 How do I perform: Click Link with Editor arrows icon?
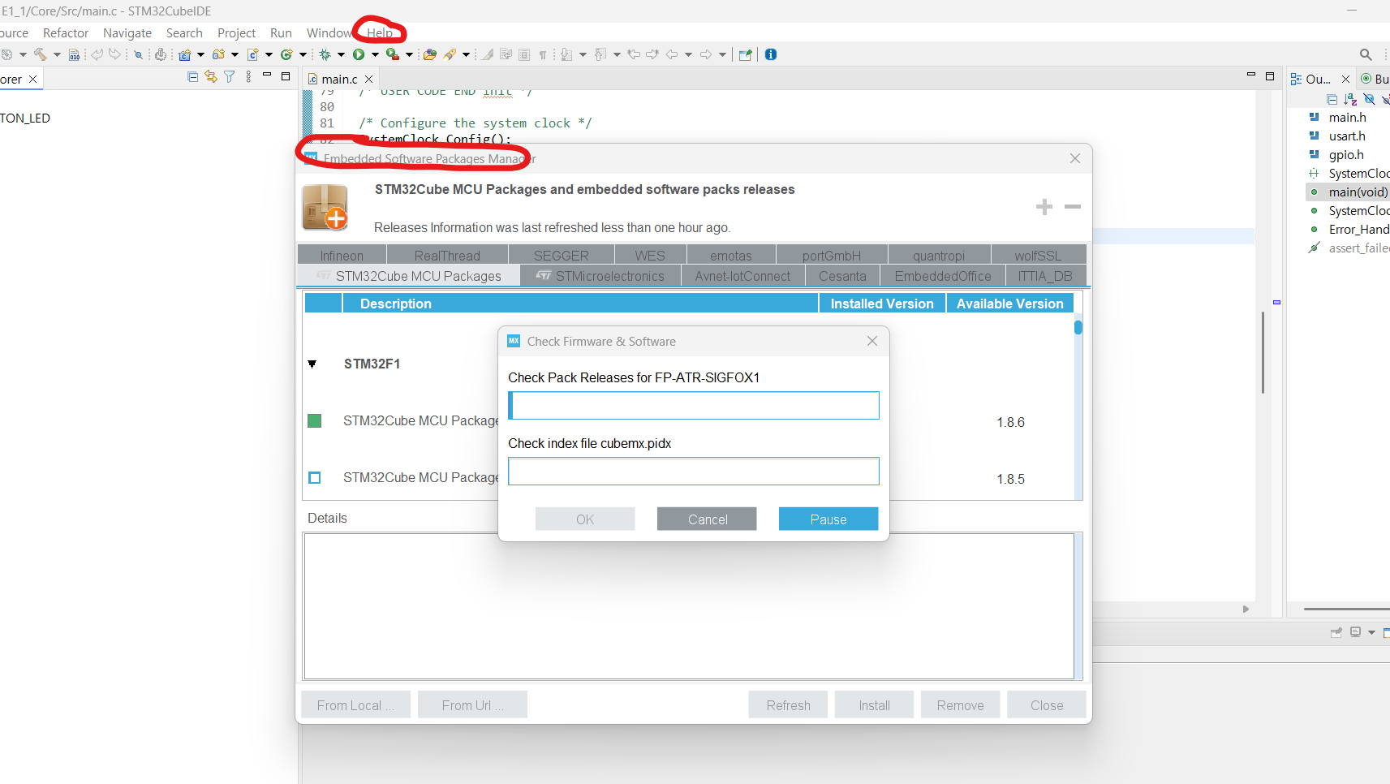(x=211, y=76)
